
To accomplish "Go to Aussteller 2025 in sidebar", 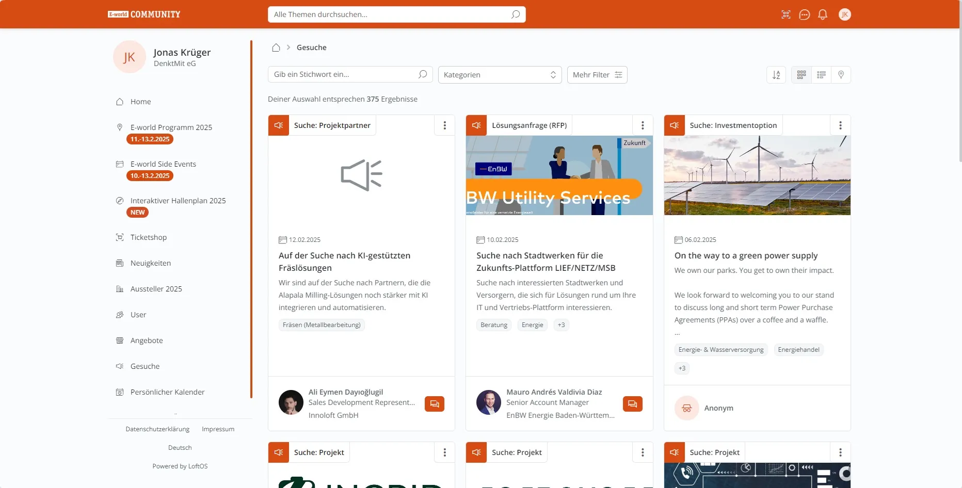I will [156, 289].
